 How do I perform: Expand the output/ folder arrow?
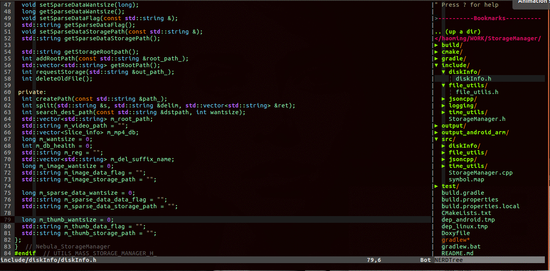point(437,126)
